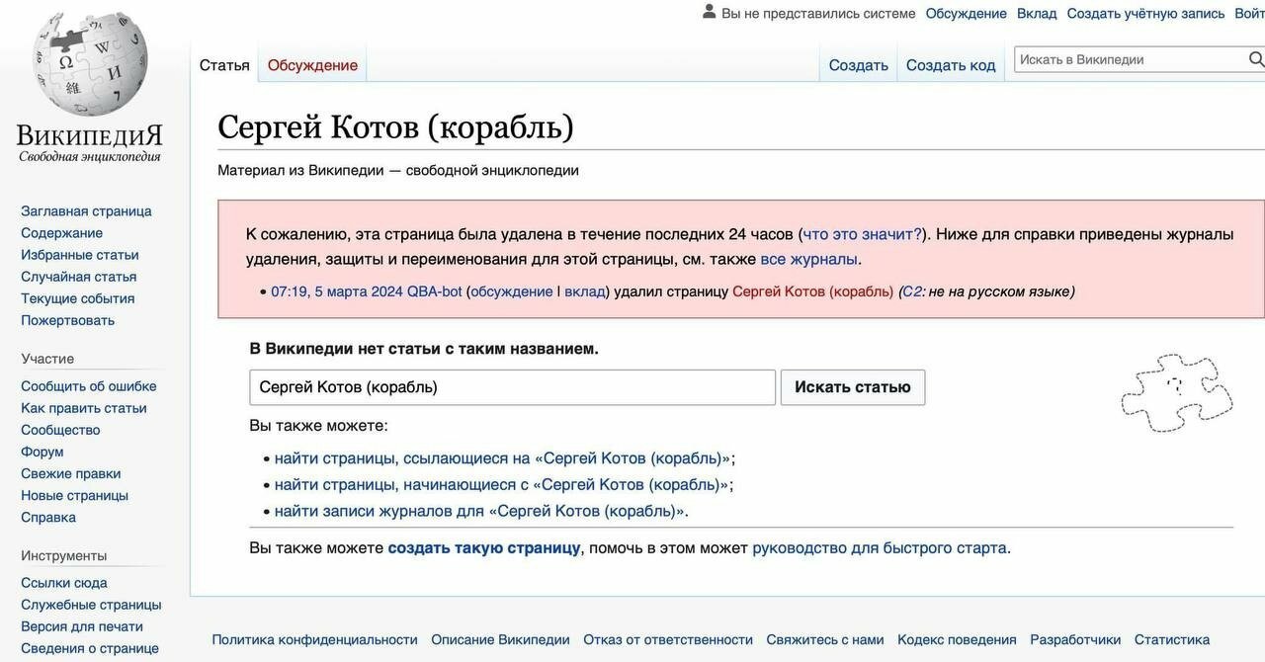This screenshot has height=662, width=1265.
Task: Click the Искать статью button
Action: tap(853, 387)
